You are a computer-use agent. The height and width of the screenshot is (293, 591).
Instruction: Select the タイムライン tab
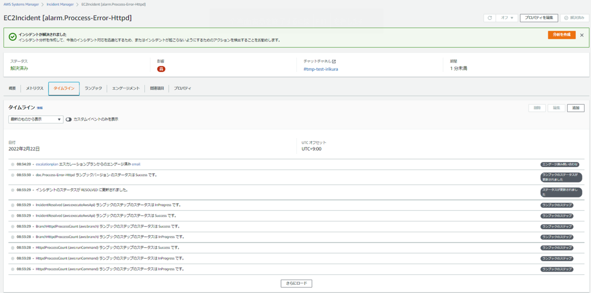pyautogui.click(x=64, y=88)
